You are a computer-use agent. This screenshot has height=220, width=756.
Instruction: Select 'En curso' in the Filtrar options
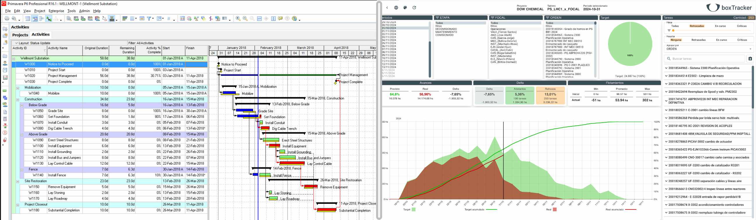[720, 26]
